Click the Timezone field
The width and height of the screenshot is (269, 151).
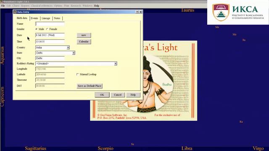(x=50, y=80)
